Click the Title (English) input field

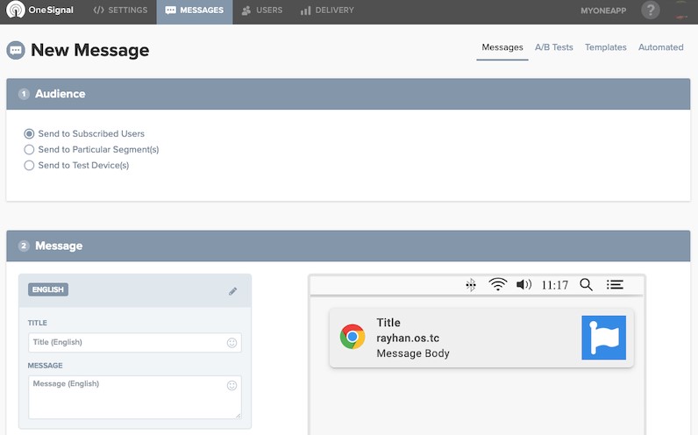[x=126, y=343]
